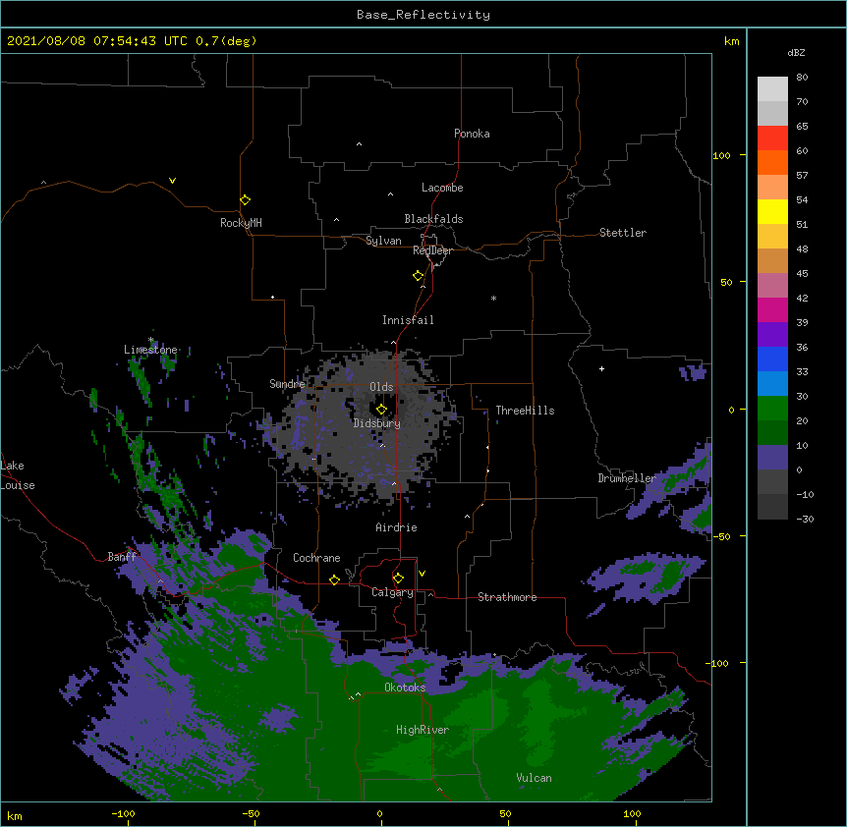The image size is (847, 827).
Task: Click the RockyMH label
Action: (241, 223)
